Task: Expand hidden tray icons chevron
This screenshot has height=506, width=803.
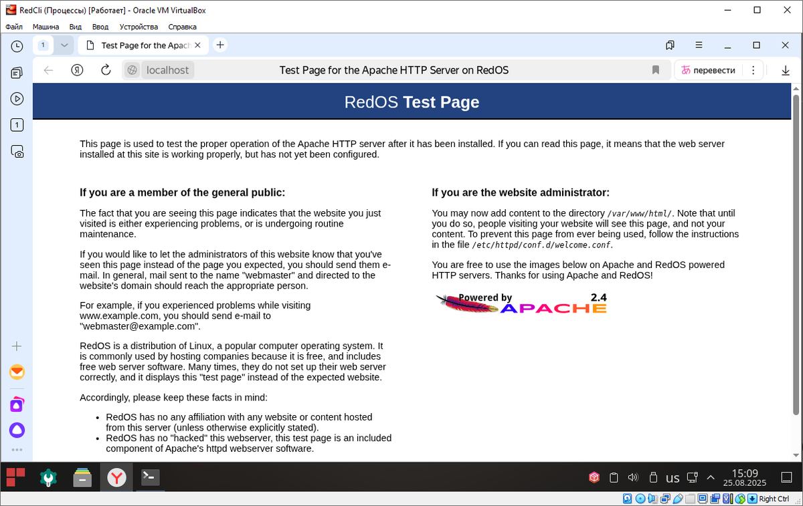Action: (x=711, y=477)
